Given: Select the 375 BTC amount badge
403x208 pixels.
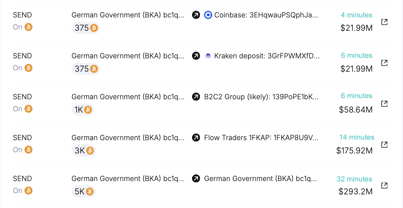Looking at the screenshot, I should click(x=85, y=28).
